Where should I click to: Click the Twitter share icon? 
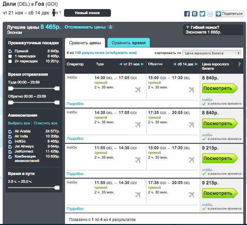point(202,14)
